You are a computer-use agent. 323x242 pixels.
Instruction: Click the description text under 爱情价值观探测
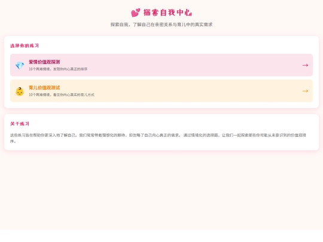click(58, 69)
